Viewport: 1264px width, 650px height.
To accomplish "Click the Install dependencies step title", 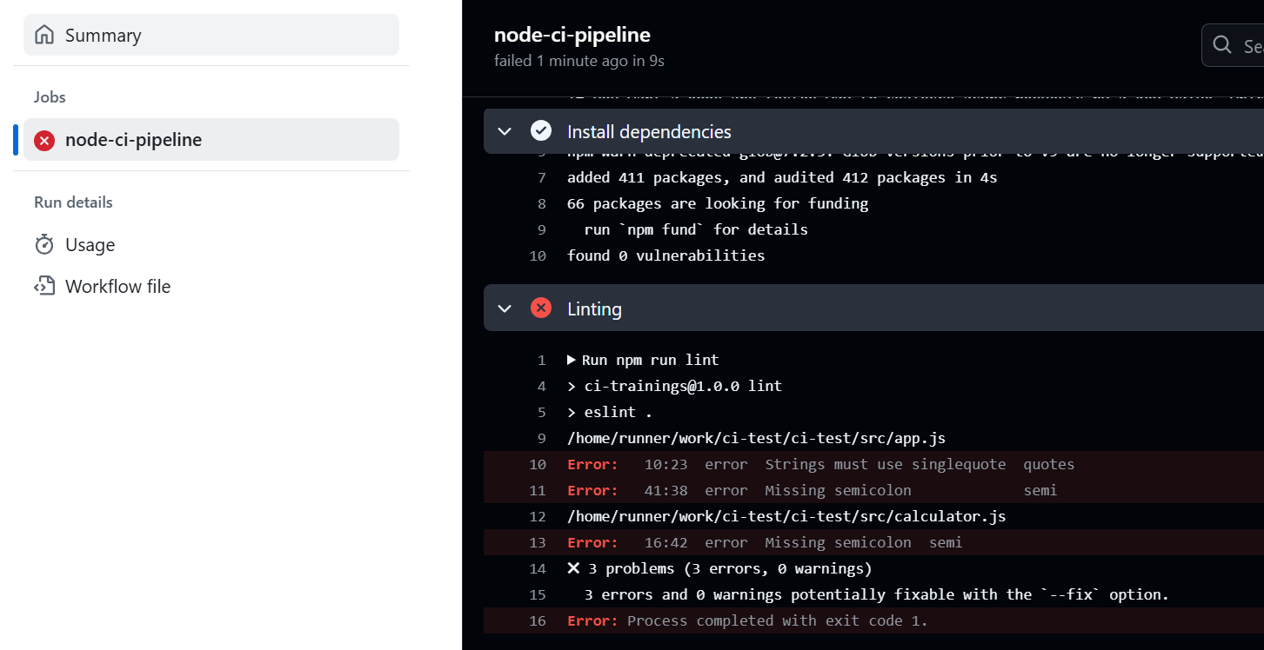I will pyautogui.click(x=649, y=131).
